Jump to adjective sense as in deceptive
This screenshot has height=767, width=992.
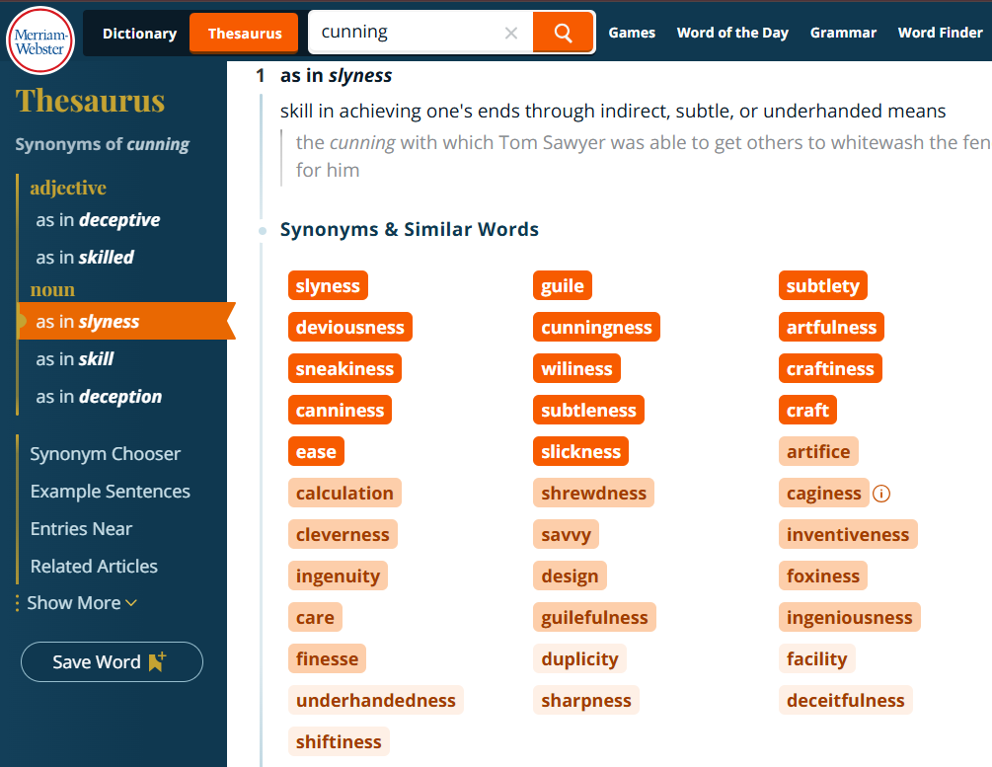click(x=98, y=219)
